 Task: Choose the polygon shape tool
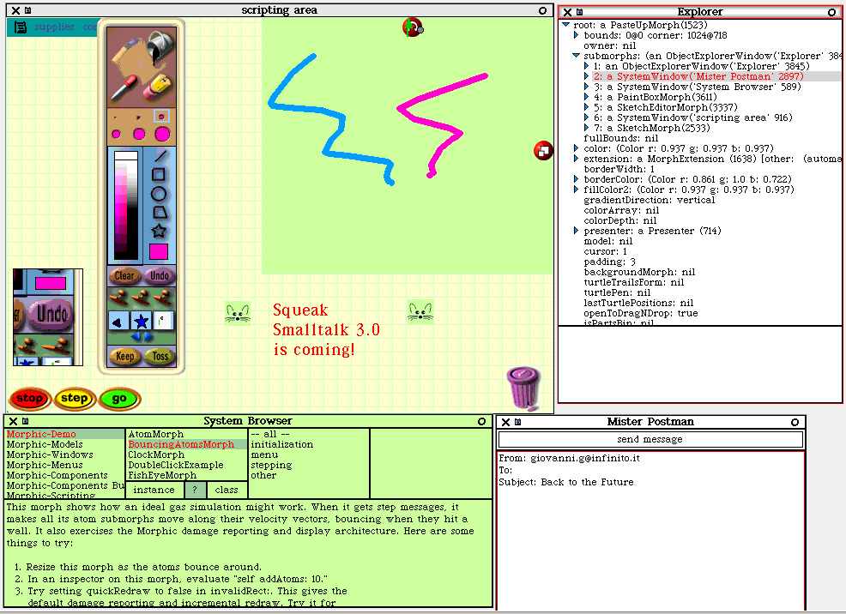pos(159,213)
